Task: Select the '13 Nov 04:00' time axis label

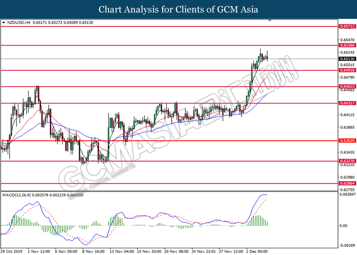Action: coord(122,251)
